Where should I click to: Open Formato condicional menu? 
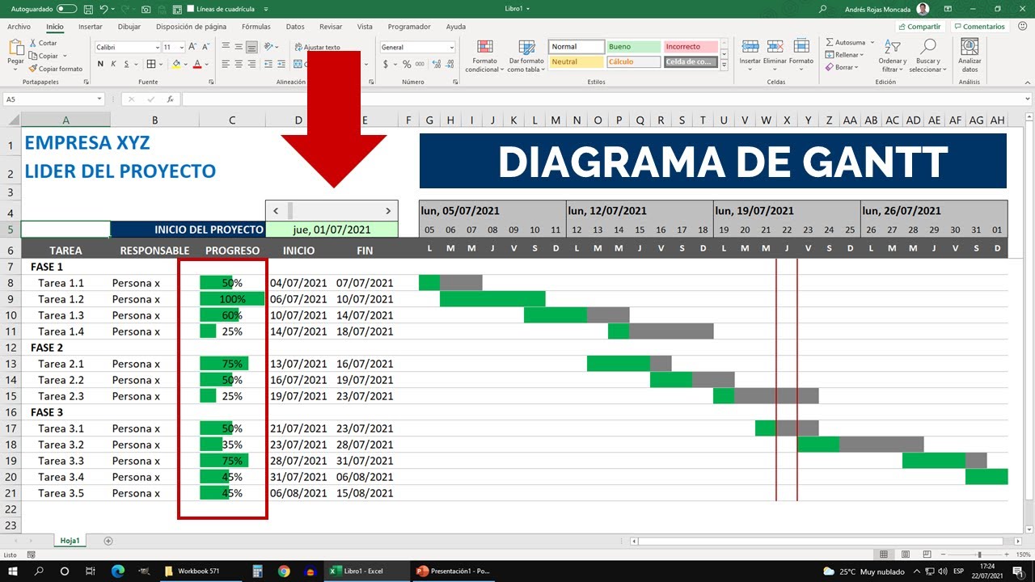(x=484, y=56)
